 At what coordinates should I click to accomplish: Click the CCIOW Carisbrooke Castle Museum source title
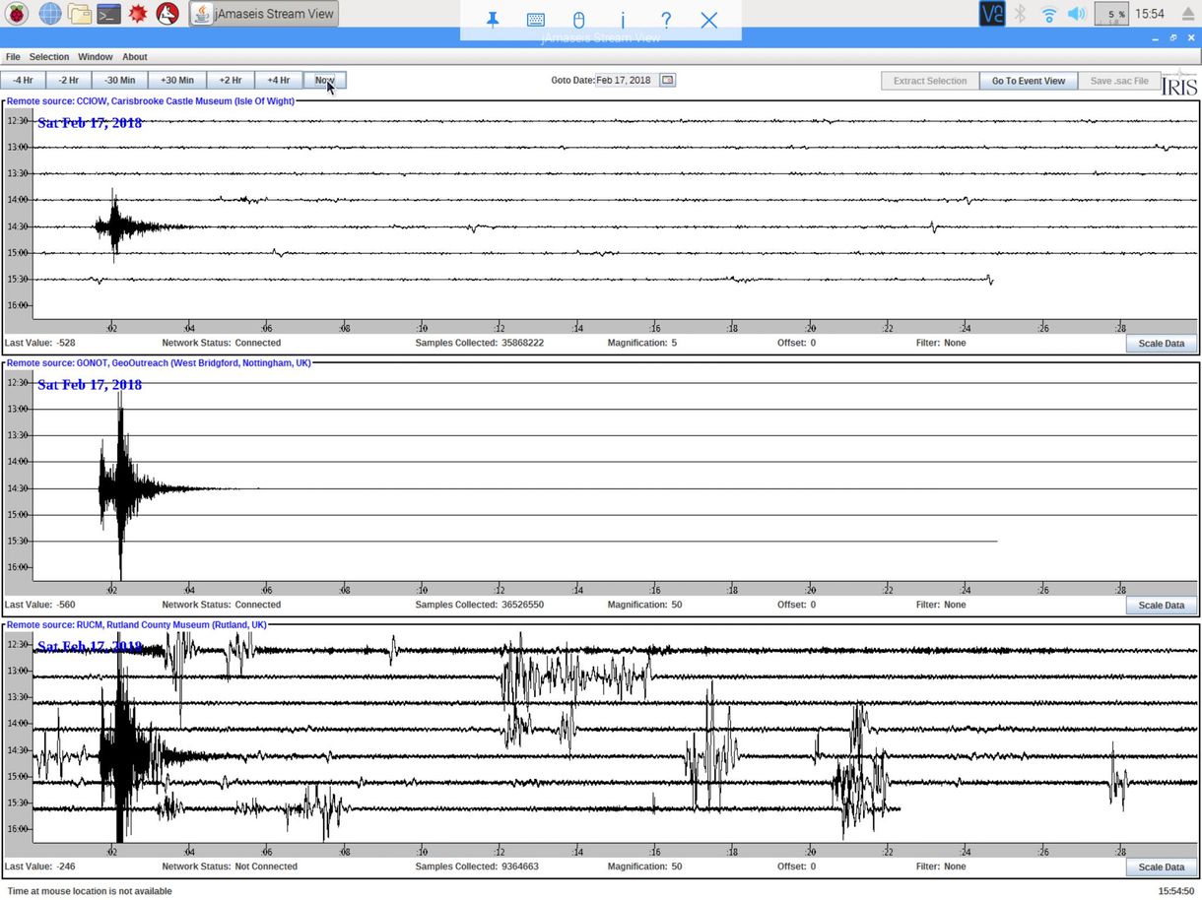[151, 101]
